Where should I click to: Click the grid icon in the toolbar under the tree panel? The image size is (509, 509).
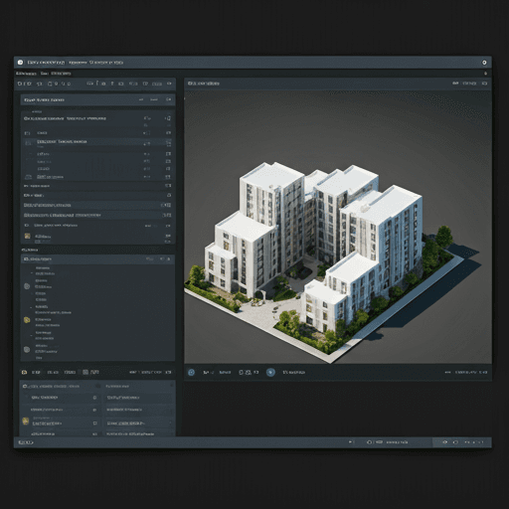85,372
